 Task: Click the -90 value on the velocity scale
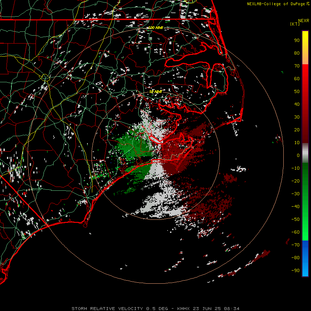coord(295,271)
